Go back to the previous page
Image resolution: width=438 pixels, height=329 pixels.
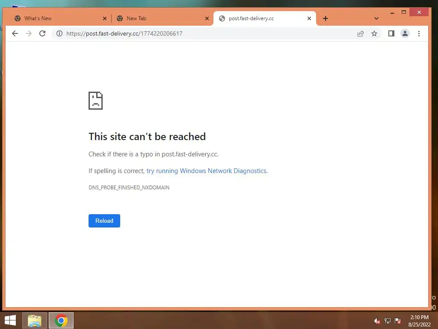(15, 33)
